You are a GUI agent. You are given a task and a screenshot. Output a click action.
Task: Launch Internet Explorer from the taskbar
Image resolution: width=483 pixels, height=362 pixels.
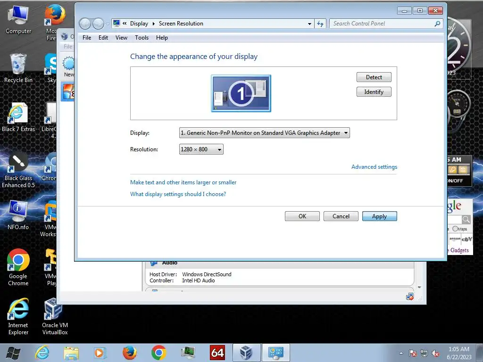[x=42, y=353]
